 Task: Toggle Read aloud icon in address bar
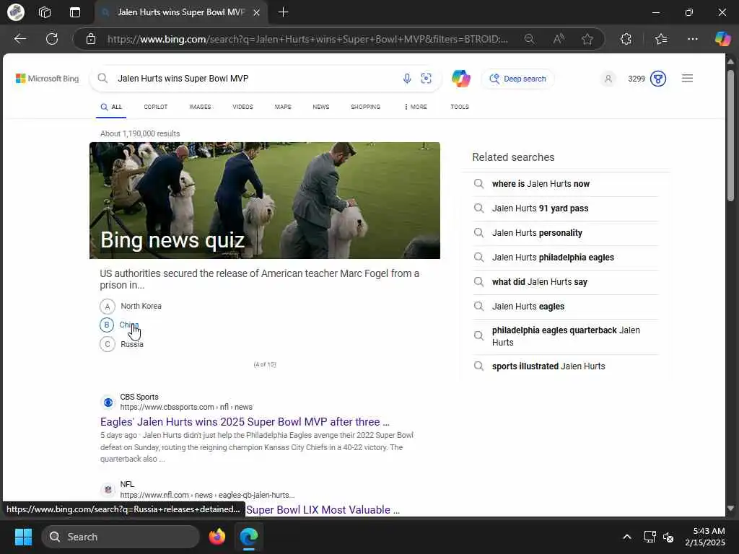point(559,39)
